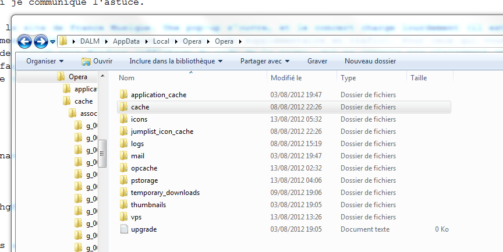
Task: Go forward with the Forward arrow button
Action: (x=41, y=42)
